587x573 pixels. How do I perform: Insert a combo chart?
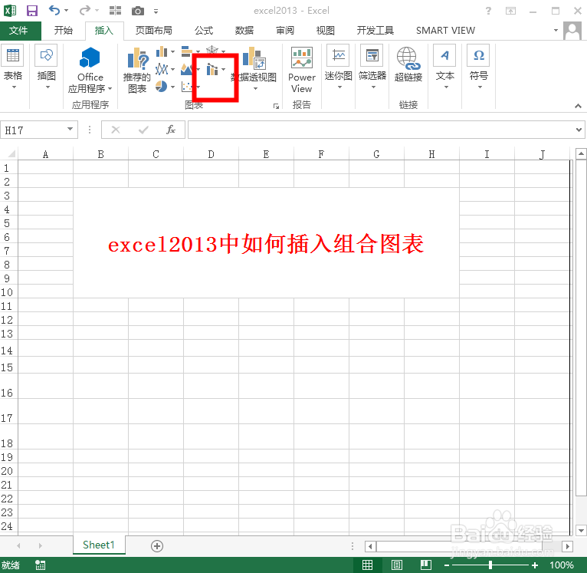[212, 69]
